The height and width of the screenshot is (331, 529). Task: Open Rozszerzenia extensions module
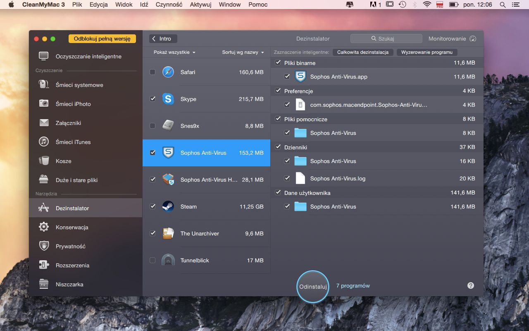pyautogui.click(x=86, y=265)
